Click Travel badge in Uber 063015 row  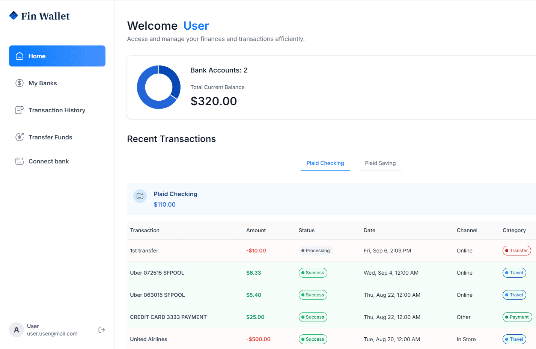[x=514, y=295]
